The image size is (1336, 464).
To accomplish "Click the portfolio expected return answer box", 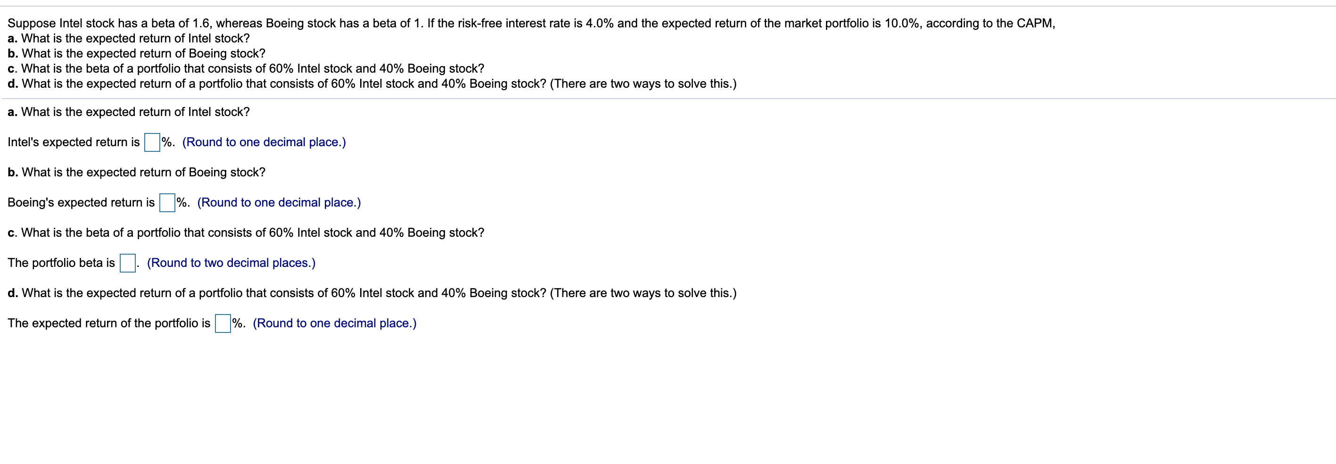I will (x=222, y=323).
